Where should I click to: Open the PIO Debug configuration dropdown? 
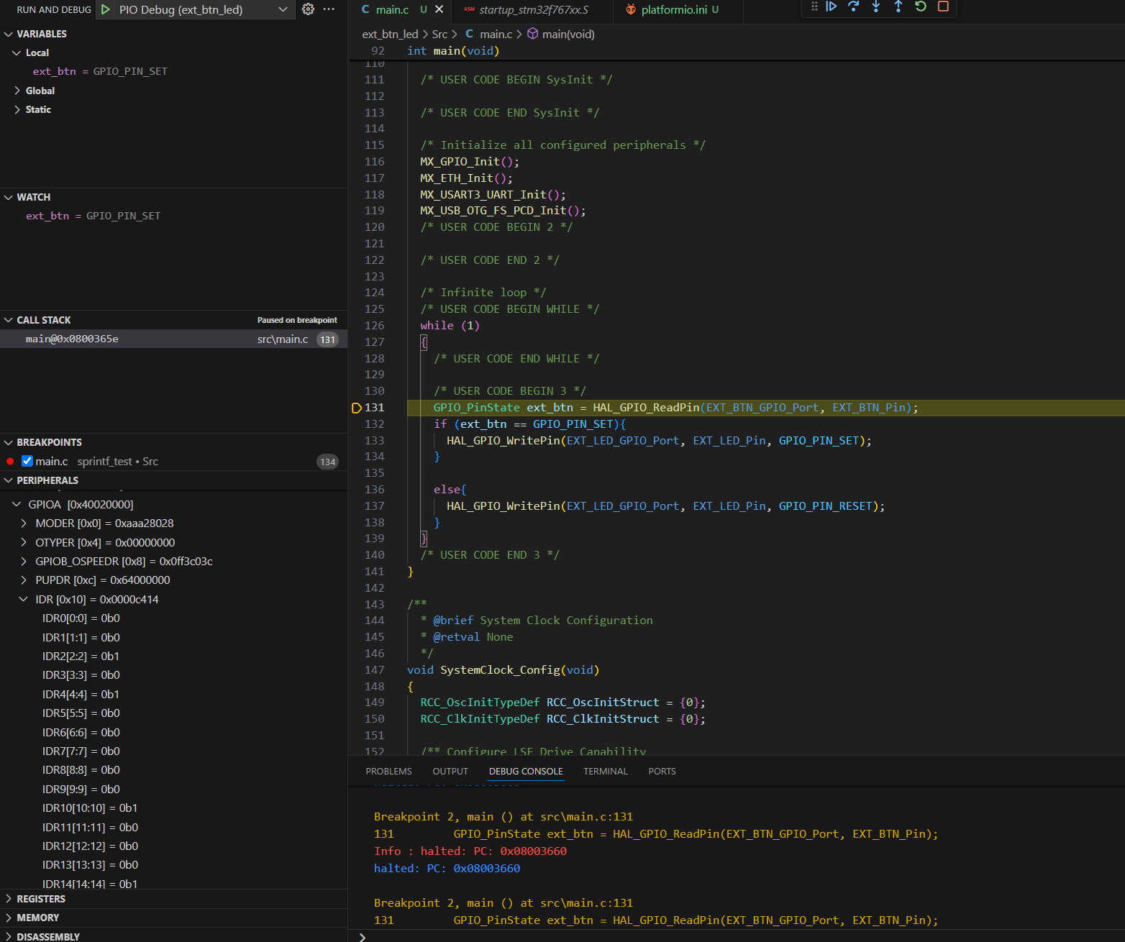point(283,9)
